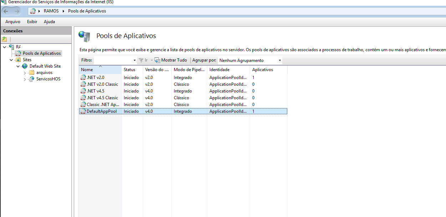
Task: Click the connect icon in Conexões toolbar
Action: pyautogui.click(x=4, y=39)
